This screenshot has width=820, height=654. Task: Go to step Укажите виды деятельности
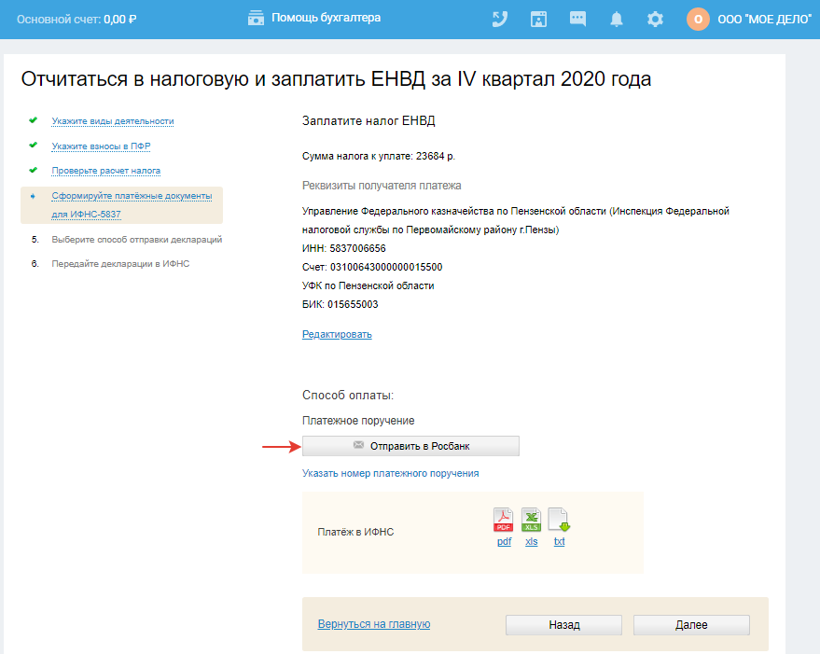(x=113, y=121)
